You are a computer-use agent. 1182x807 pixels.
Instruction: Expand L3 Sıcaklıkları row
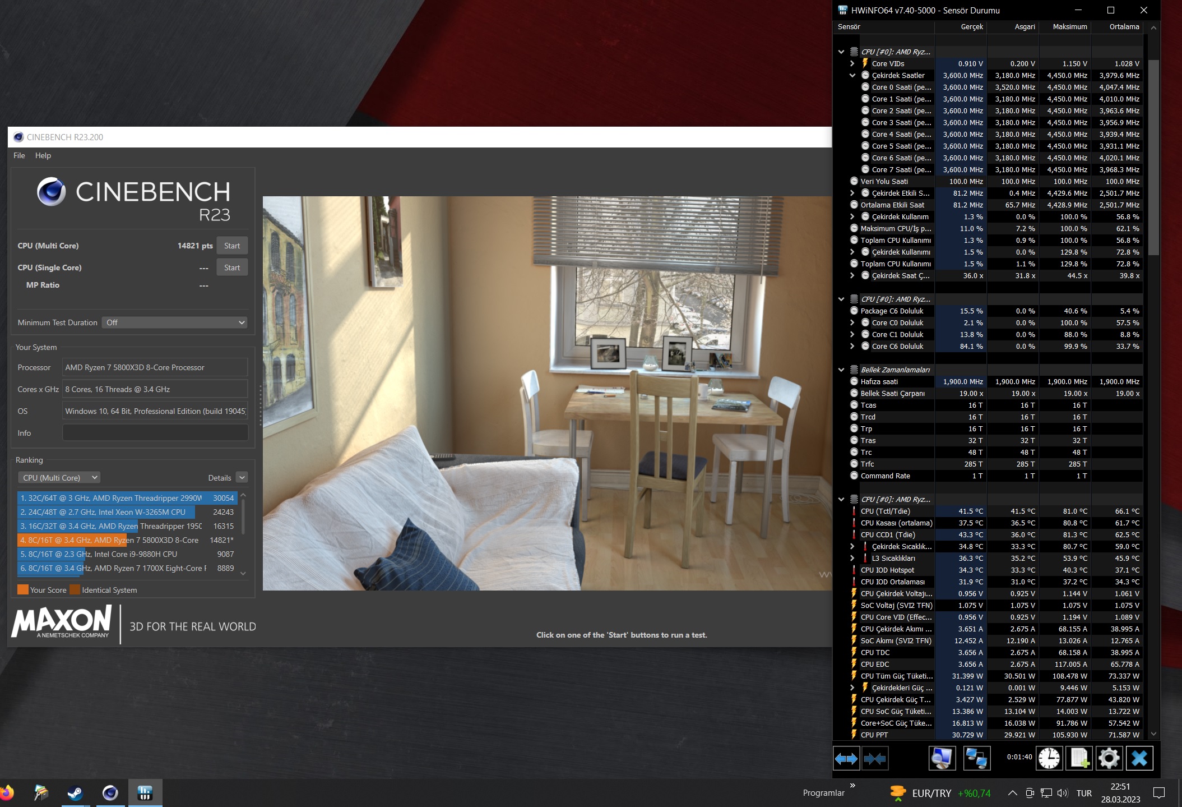pyautogui.click(x=852, y=558)
